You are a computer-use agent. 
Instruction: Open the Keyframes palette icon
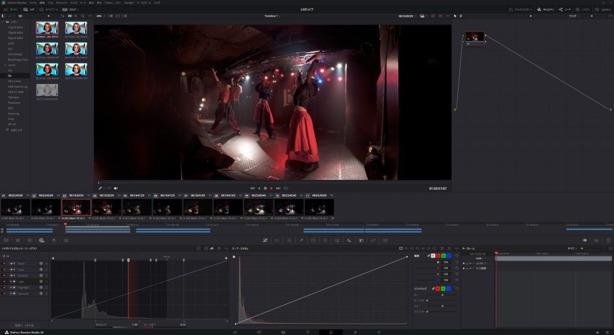pos(584,240)
